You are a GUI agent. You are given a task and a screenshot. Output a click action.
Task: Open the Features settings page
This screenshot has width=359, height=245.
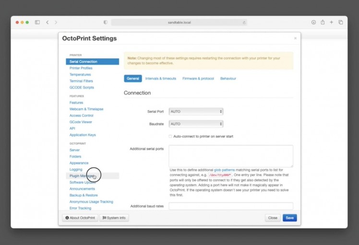(x=76, y=103)
